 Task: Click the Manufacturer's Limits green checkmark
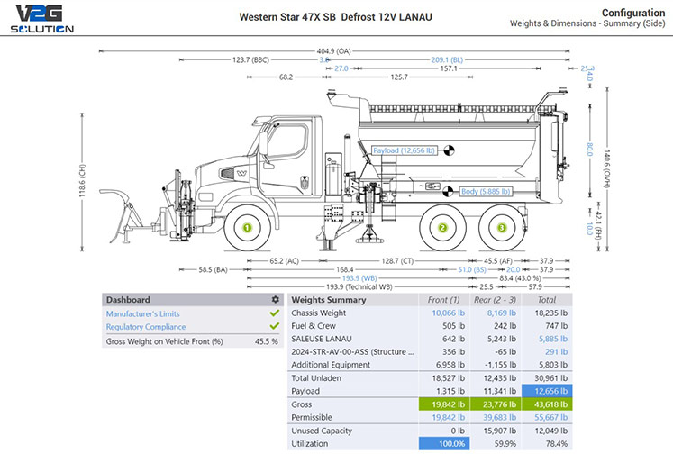(274, 313)
